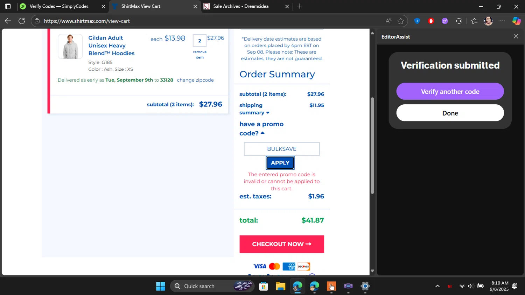The image size is (525, 295).
Task: Open Bitwarden shield extension icon
Action: 417,21
